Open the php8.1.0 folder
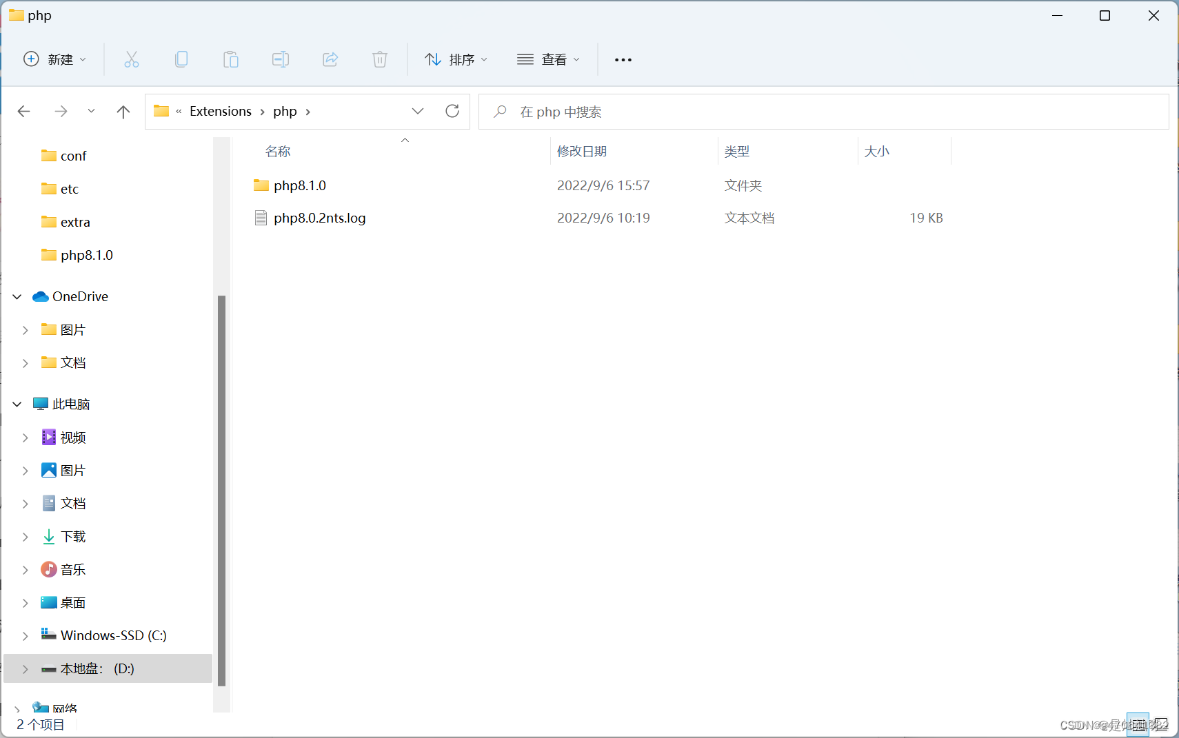Viewport: 1179px width, 738px height. 300,185
